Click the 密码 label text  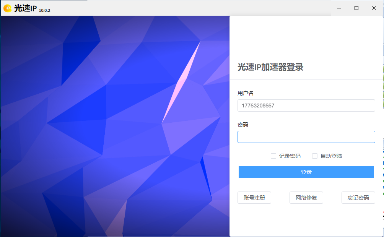pyautogui.click(x=243, y=125)
